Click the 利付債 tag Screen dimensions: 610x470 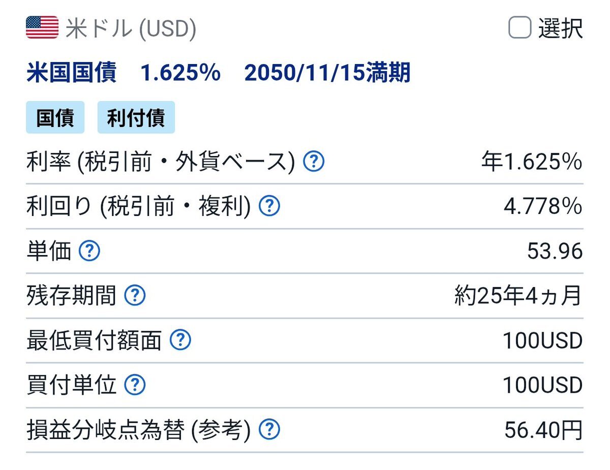point(136,117)
